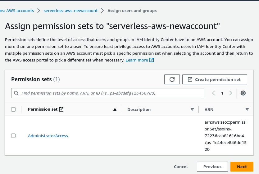
Task: Navigate to AWS accounts breadcrumb
Action: 17,11
